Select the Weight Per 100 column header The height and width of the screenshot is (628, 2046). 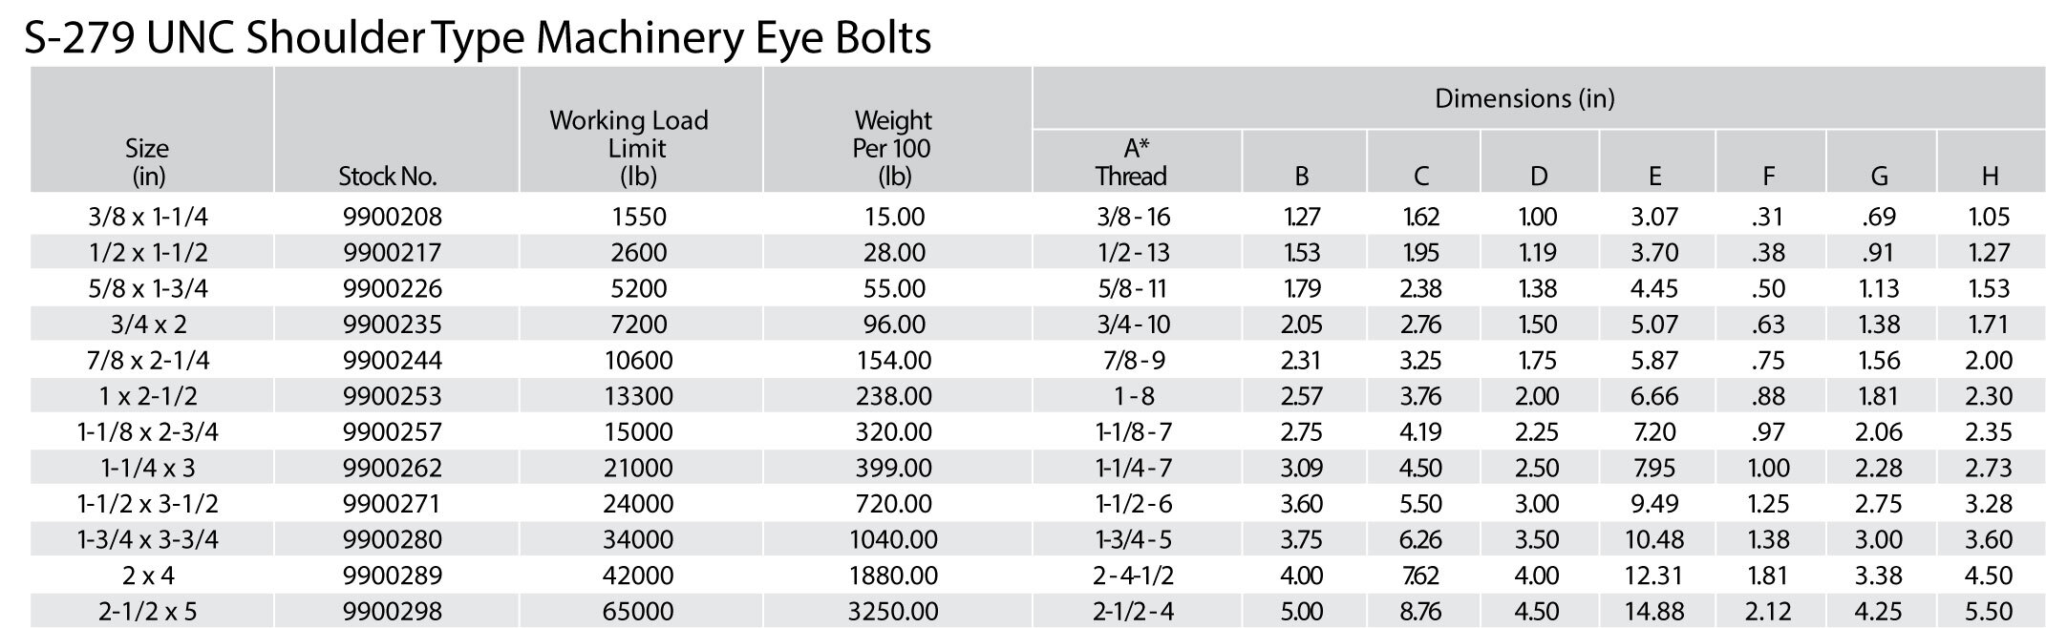tap(892, 148)
